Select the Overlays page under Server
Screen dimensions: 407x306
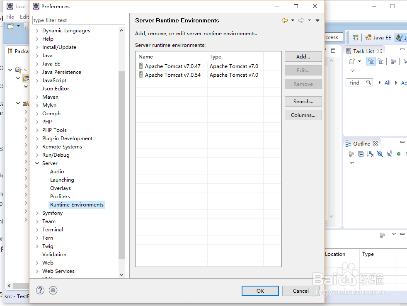(x=61, y=188)
